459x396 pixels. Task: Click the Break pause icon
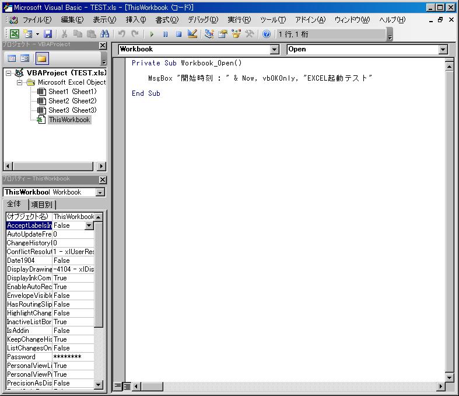(166, 34)
